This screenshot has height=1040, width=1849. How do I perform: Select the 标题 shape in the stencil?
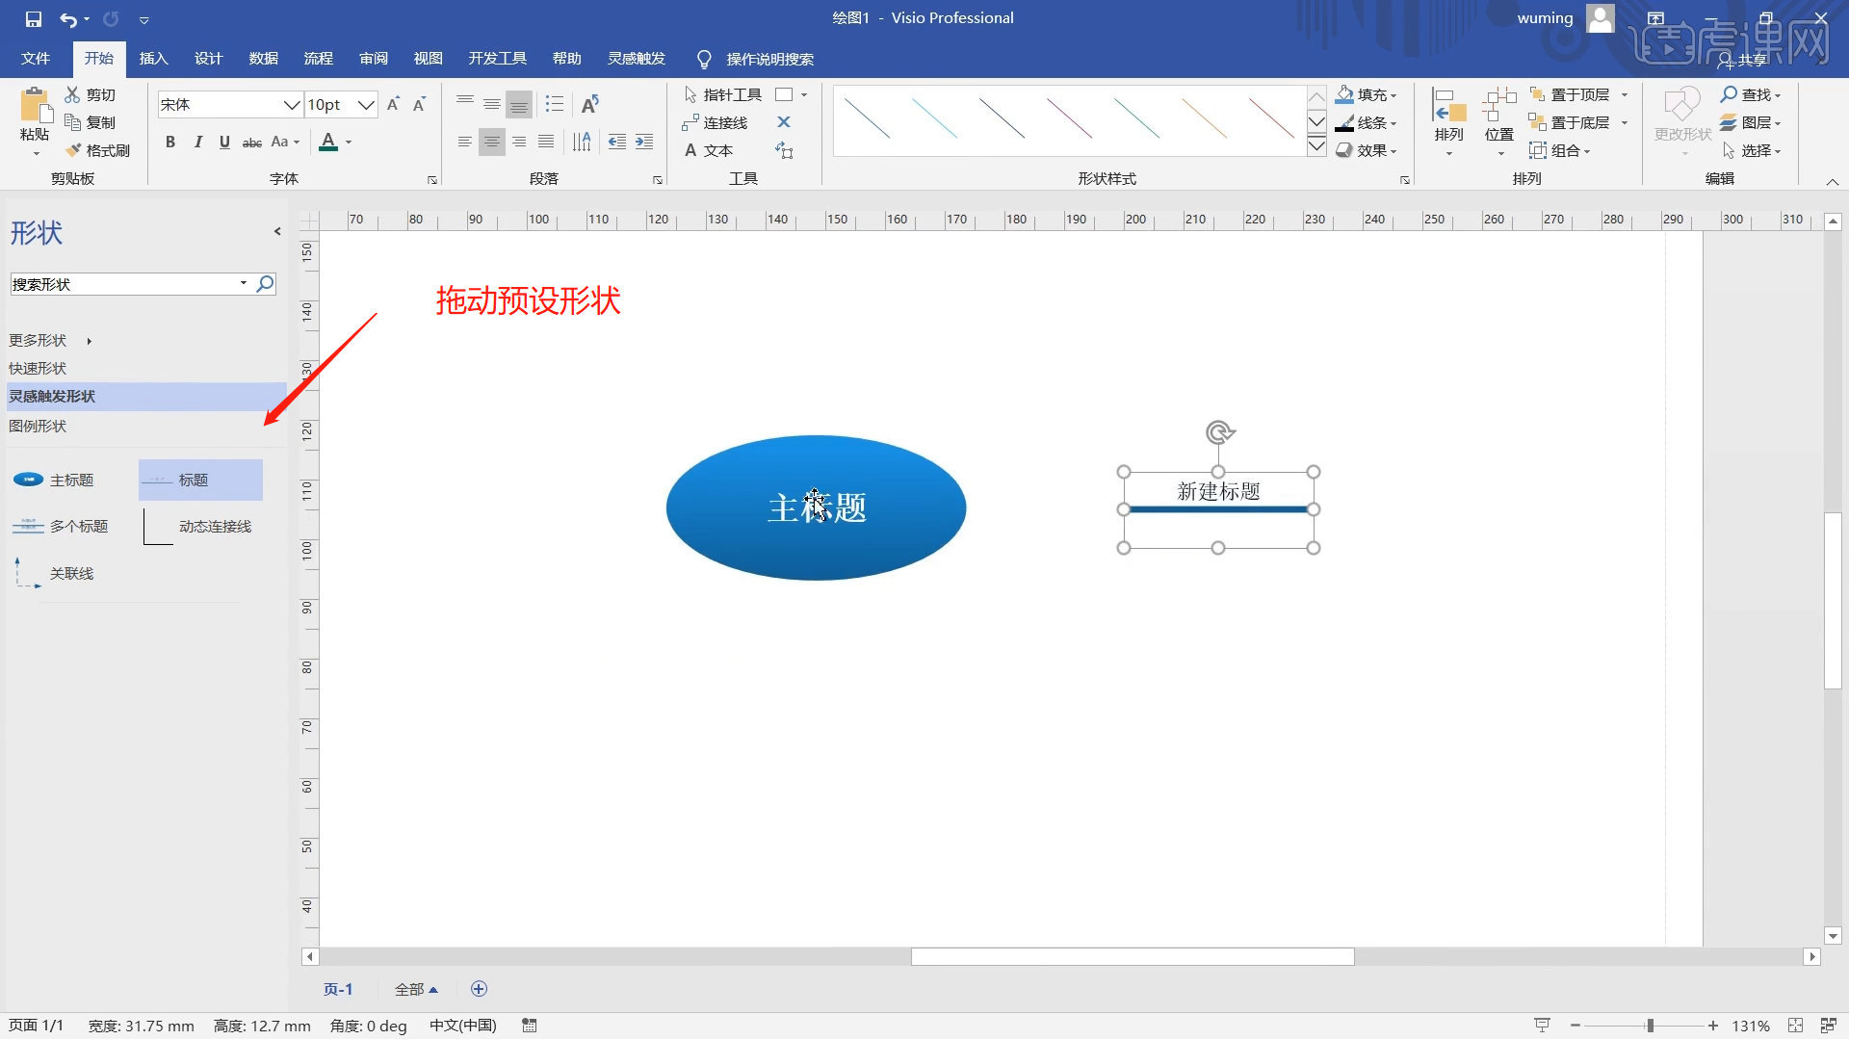(x=199, y=480)
